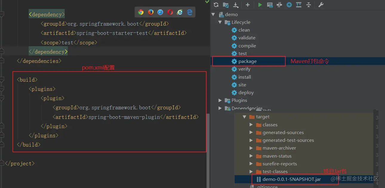This screenshot has width=385, height=188.
Task: Click spring-boot-maven-plugin artifactId text
Action: [x=124, y=117]
